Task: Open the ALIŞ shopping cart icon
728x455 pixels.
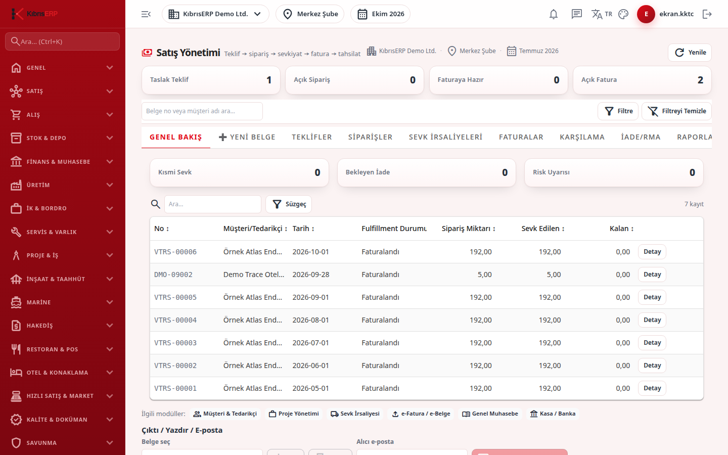Action: click(16, 115)
